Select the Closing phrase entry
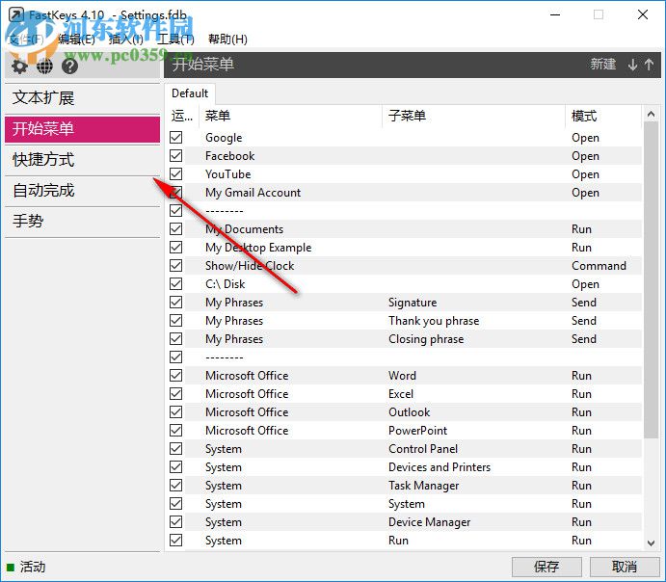 pos(405,339)
